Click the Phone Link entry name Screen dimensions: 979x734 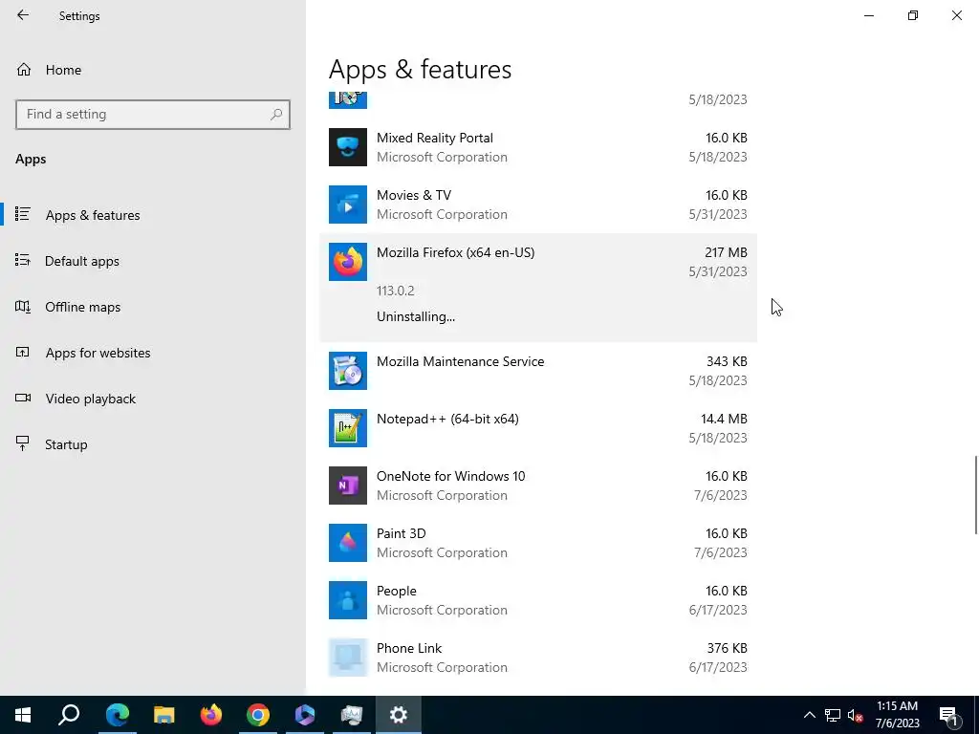pos(409,649)
